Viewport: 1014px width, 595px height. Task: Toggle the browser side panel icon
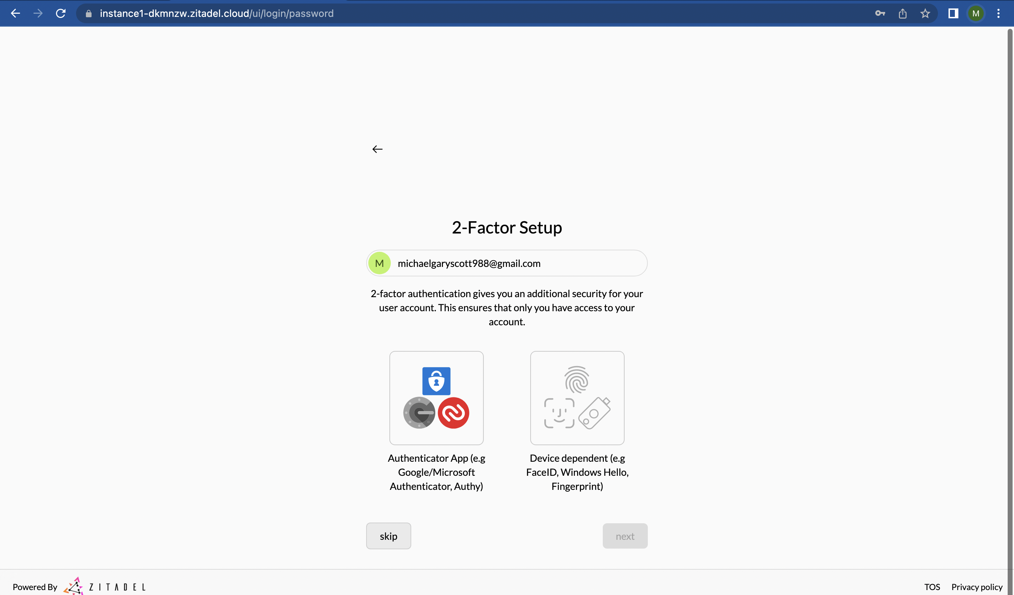click(953, 13)
